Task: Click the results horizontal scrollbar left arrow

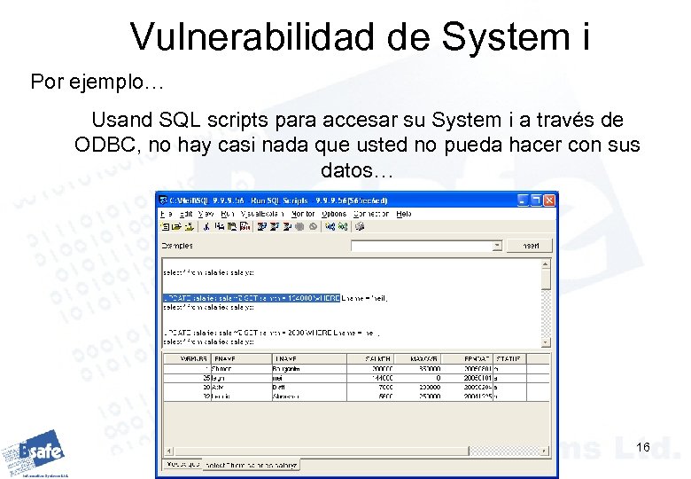Action: [x=169, y=451]
